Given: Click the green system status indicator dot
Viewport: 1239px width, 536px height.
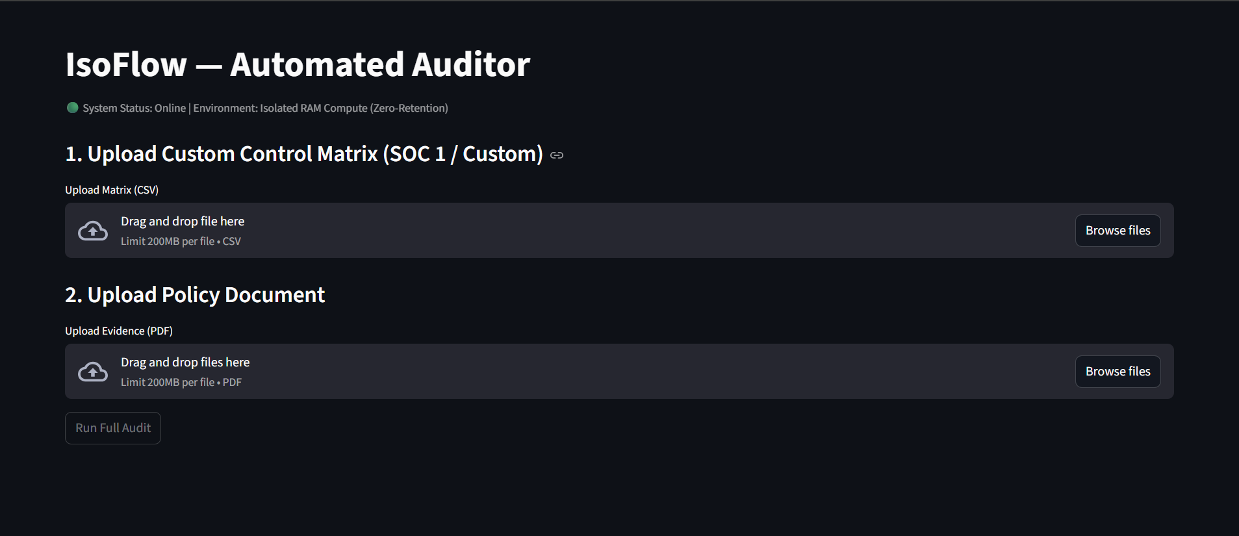Looking at the screenshot, I should click(73, 108).
